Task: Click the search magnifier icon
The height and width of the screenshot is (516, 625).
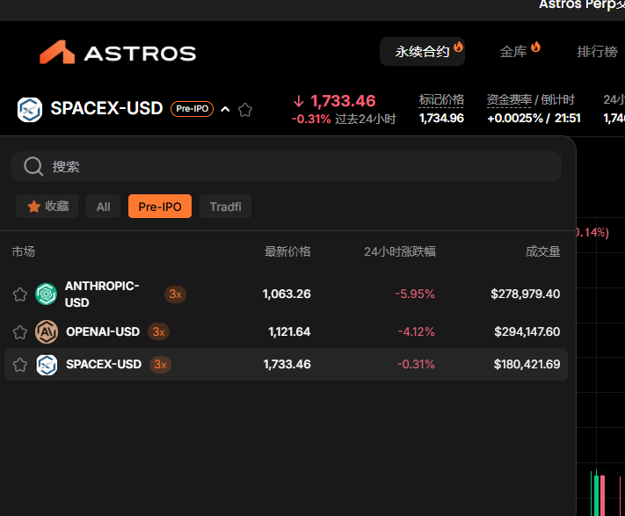Action: tap(33, 166)
